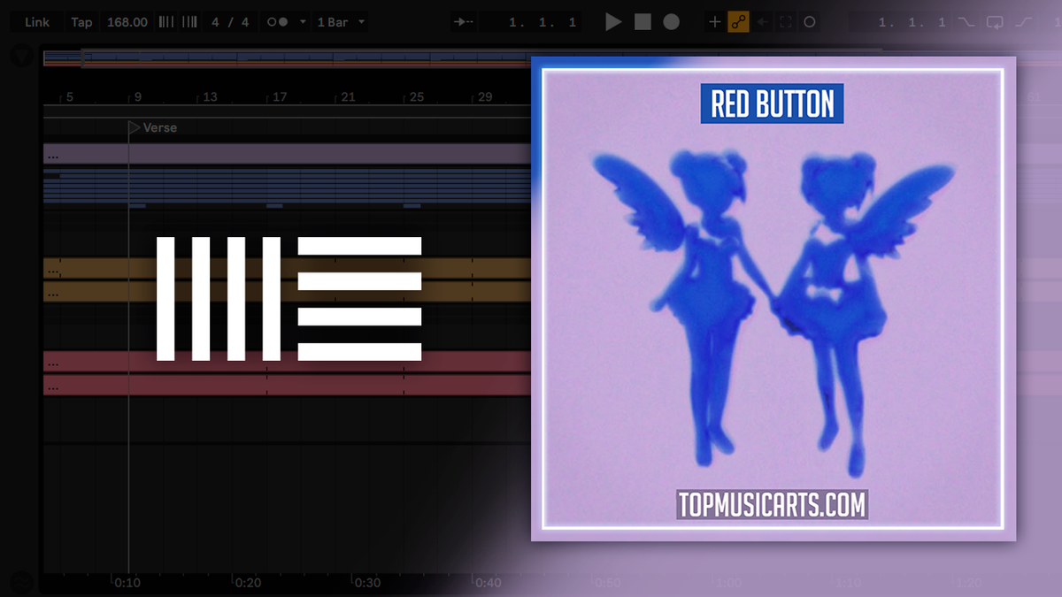Toggle the MIDI Arrangement Overdub plus icon
Image resolution: width=1062 pixels, height=597 pixels.
coord(715,22)
